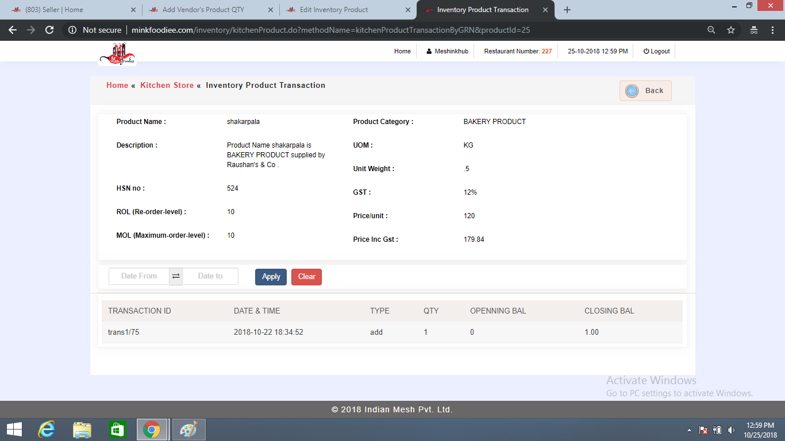Go to Home breadcrumb link
Viewport: 785px width, 441px height.
(x=117, y=85)
